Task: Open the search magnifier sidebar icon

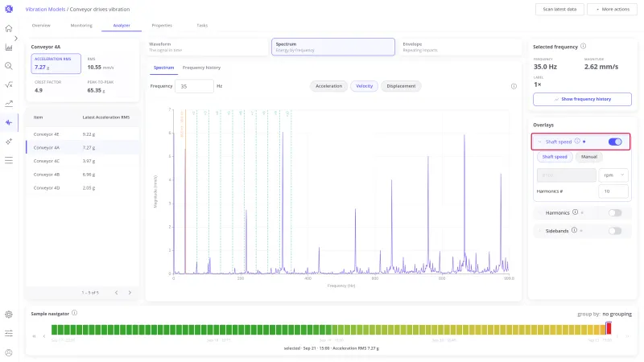Action: (9, 66)
